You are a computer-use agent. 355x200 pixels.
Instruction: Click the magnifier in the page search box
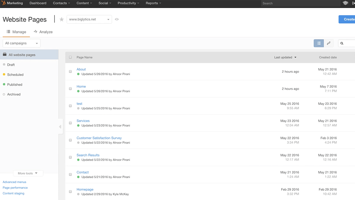tap(342, 43)
